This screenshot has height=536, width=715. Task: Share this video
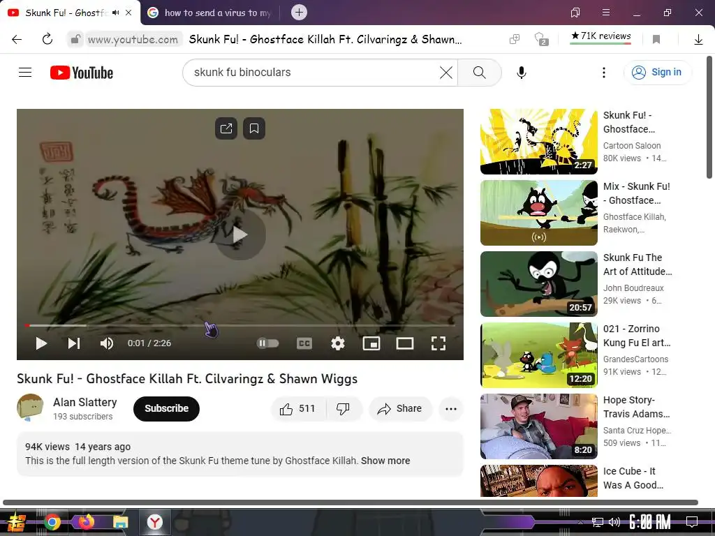coord(399,408)
